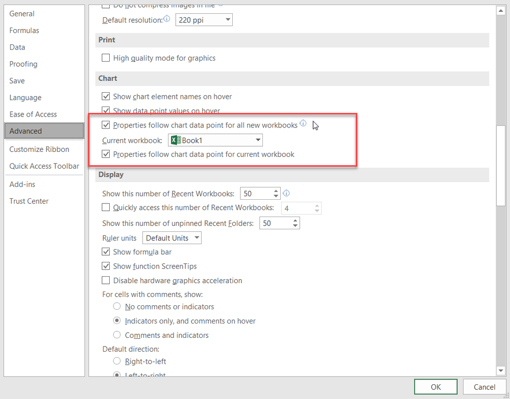The image size is (510, 399).
Task: Open the Current workbook Book1 dropdown
Action: pyautogui.click(x=215, y=140)
